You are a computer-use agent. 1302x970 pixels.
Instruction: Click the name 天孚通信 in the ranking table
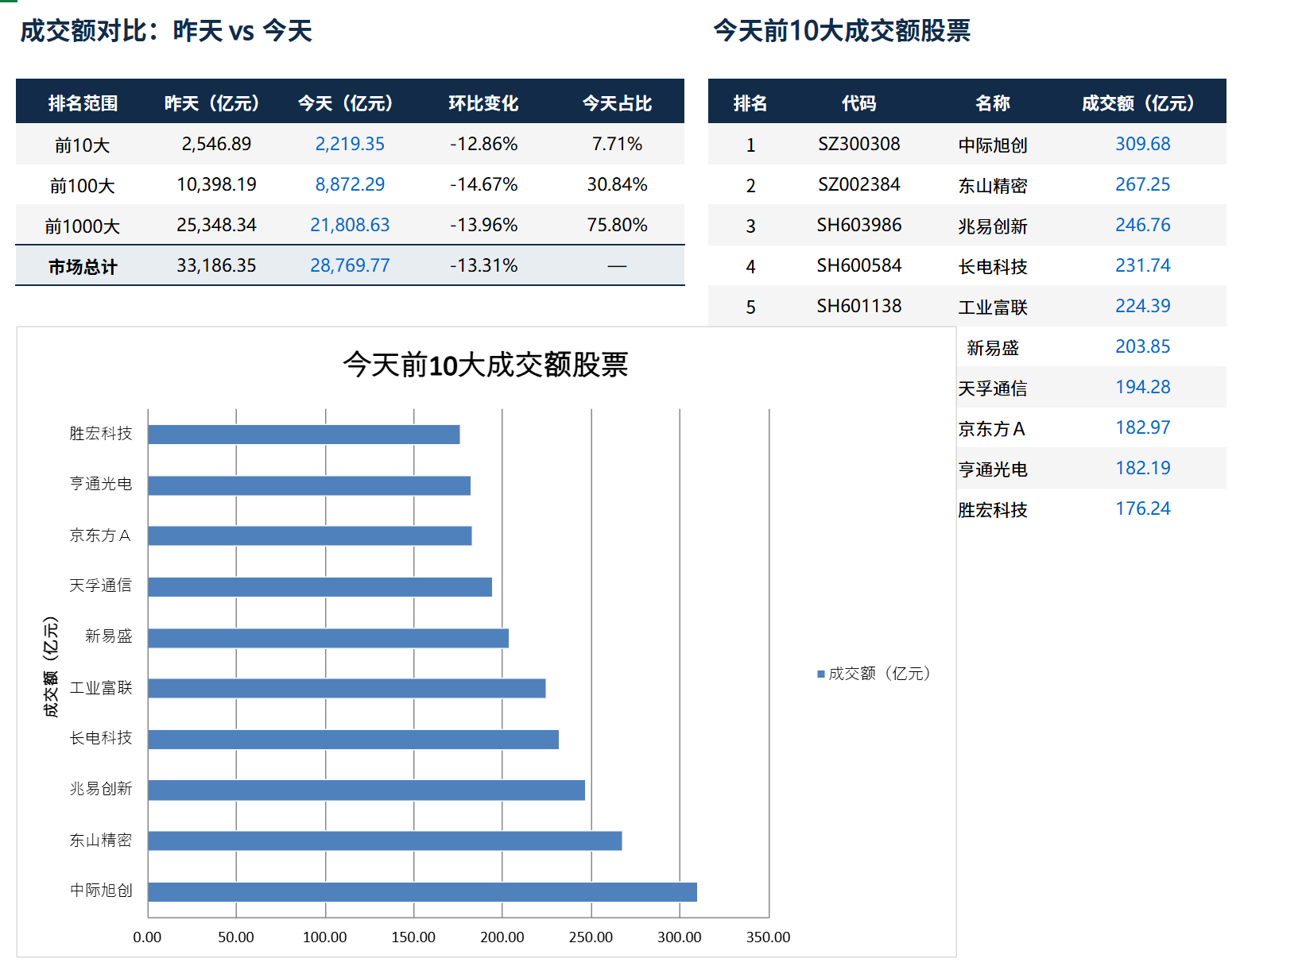tap(993, 388)
